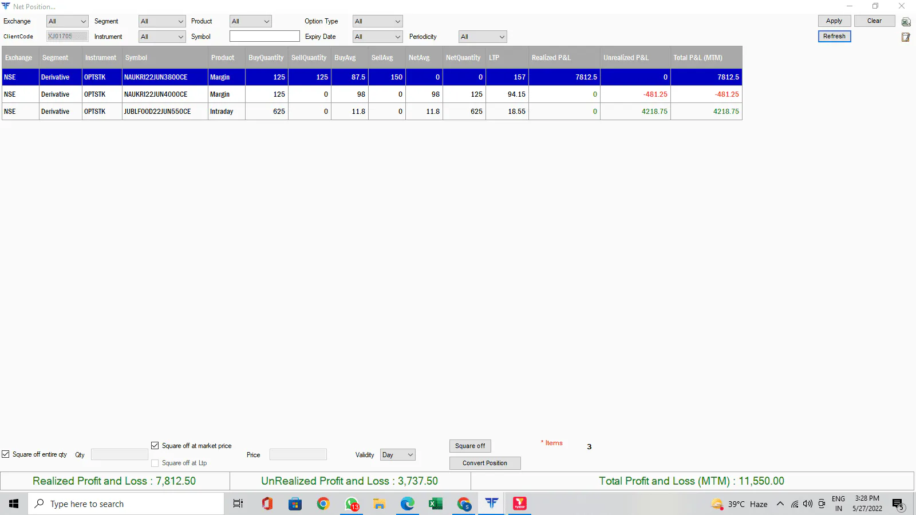Click the Square off button

[470, 446]
